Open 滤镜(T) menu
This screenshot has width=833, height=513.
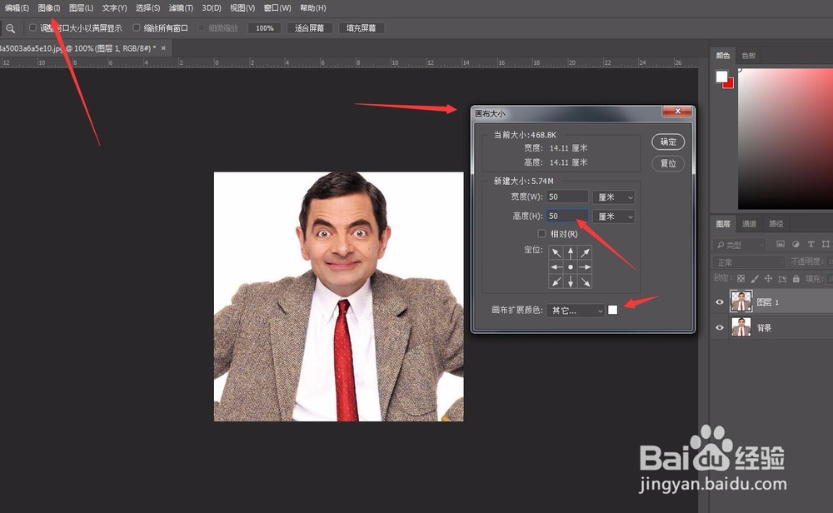(181, 8)
